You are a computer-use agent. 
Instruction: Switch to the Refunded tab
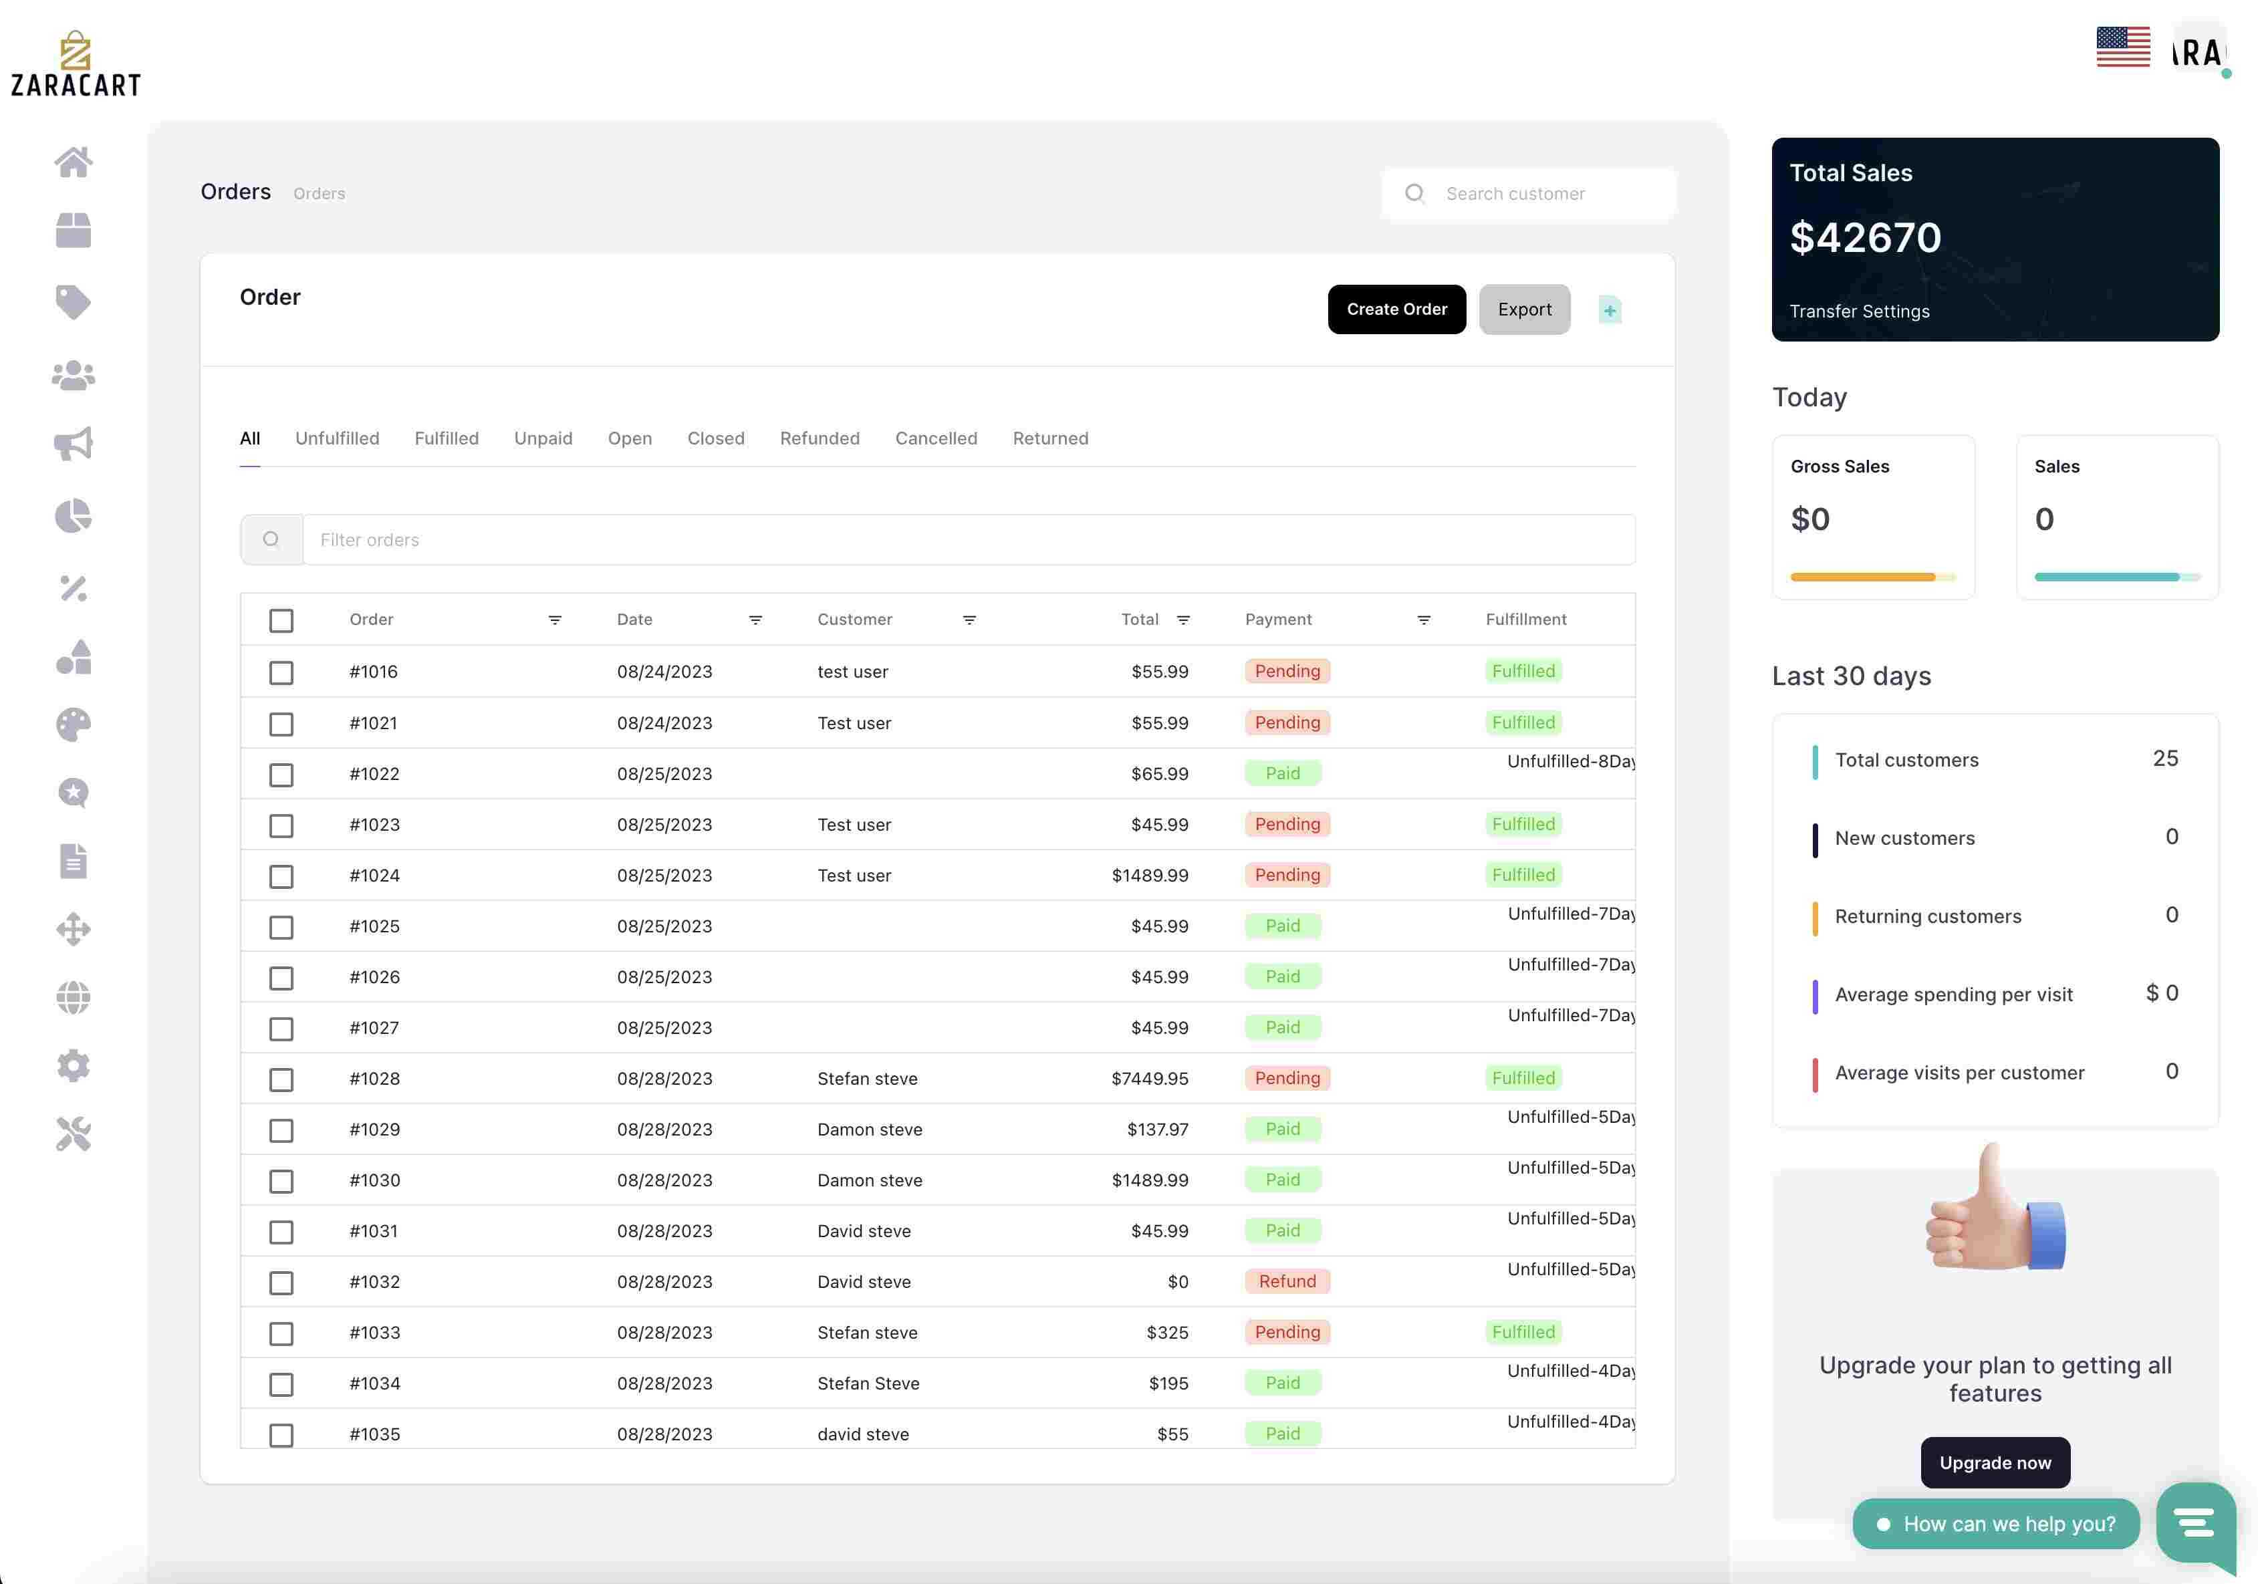click(x=820, y=438)
